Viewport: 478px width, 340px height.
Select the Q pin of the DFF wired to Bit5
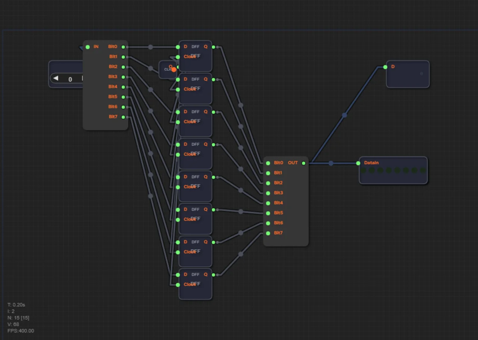click(213, 210)
